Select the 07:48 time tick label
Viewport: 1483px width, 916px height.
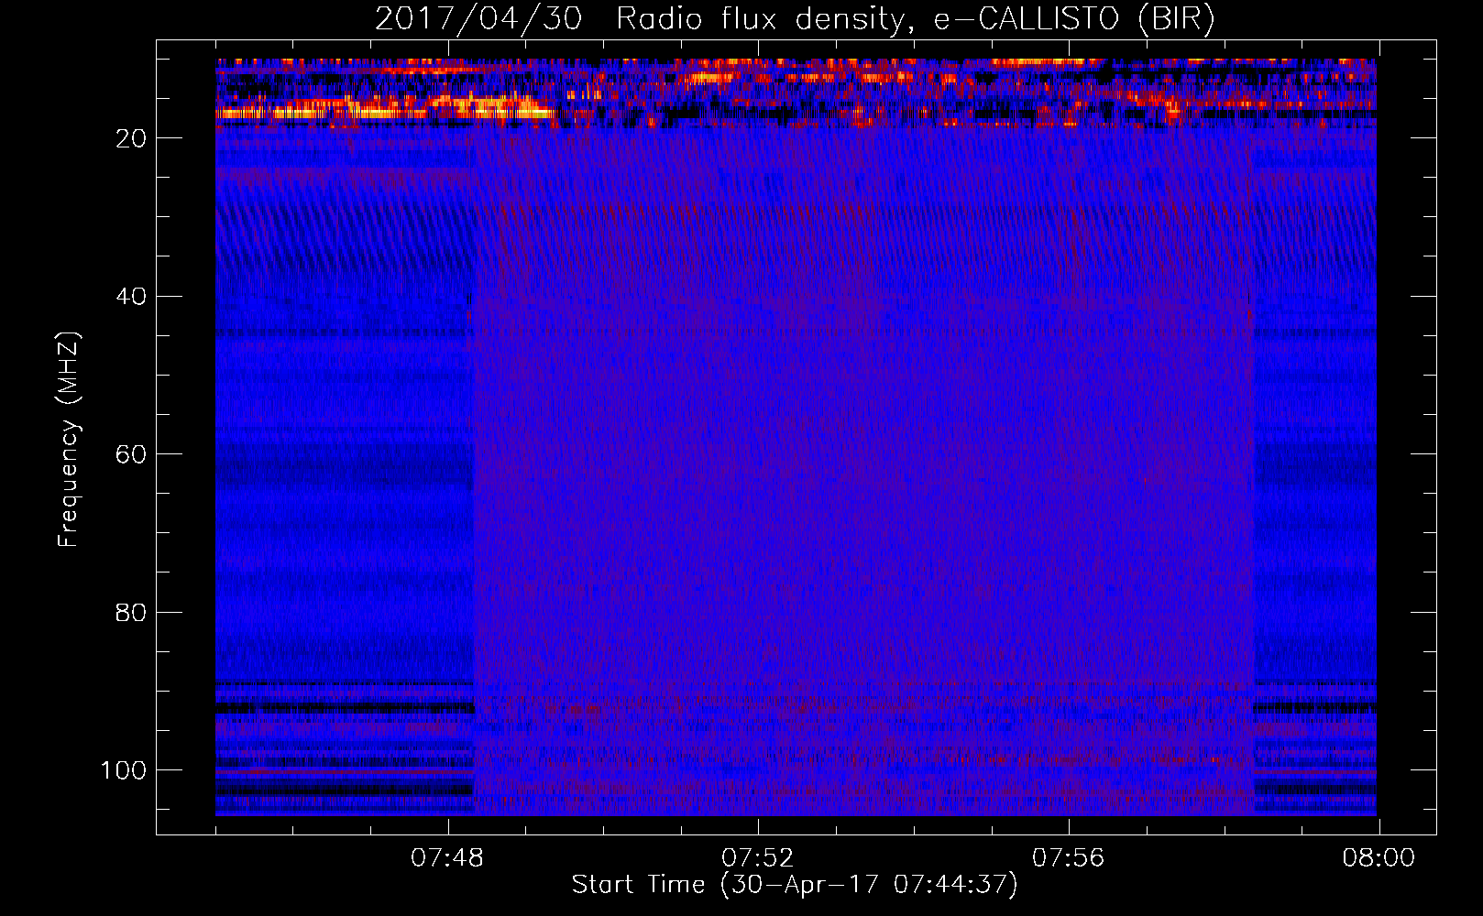(447, 858)
